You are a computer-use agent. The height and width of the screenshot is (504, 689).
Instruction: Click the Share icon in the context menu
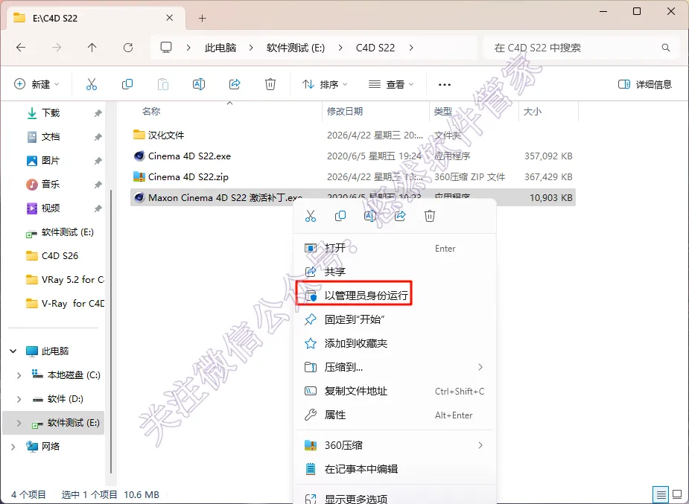click(400, 216)
